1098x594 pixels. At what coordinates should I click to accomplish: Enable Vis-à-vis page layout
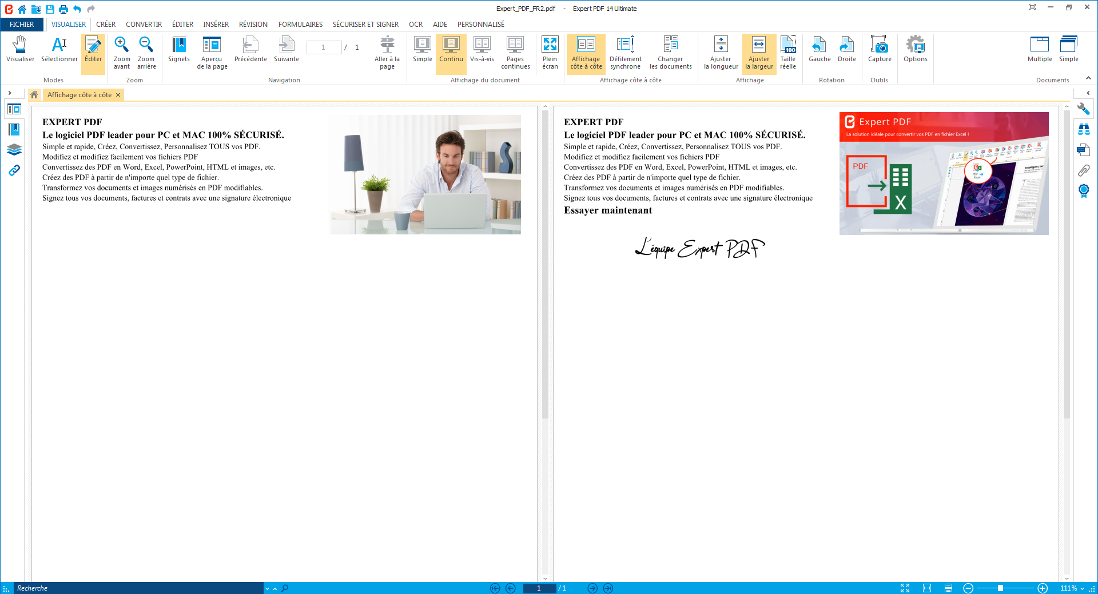tap(482, 49)
